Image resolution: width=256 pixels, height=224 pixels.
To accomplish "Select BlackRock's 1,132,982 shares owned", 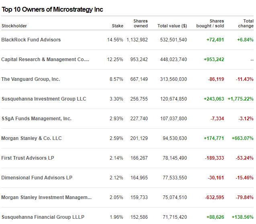I will click(137, 40).
